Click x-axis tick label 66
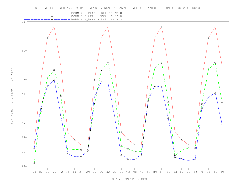 pos(182,172)
